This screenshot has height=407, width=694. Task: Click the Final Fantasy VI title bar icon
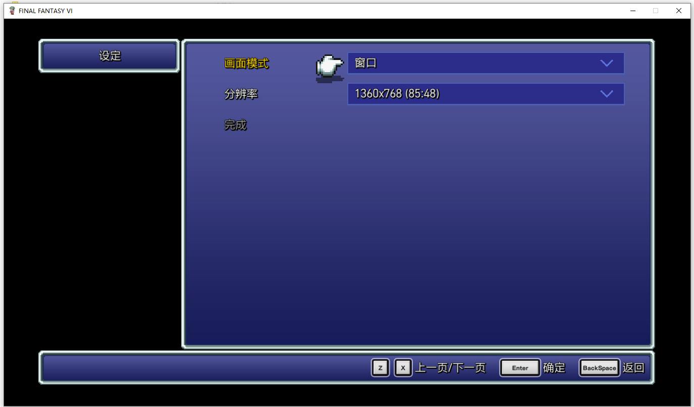(x=12, y=11)
